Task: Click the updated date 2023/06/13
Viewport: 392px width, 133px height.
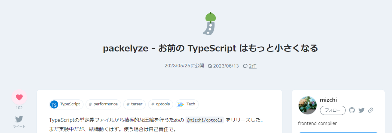Action: [x=226, y=66]
